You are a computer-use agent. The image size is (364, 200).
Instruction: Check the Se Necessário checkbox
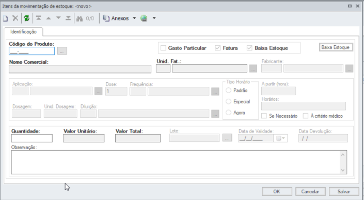tap(264, 116)
